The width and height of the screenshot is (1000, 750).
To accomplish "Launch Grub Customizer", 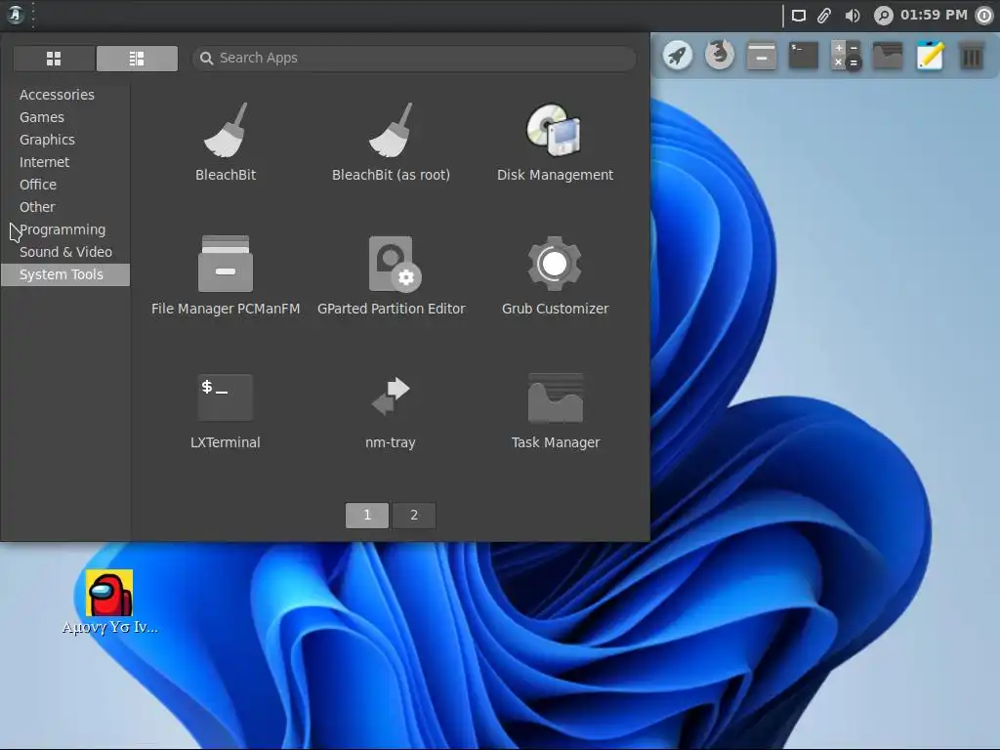I will [555, 275].
